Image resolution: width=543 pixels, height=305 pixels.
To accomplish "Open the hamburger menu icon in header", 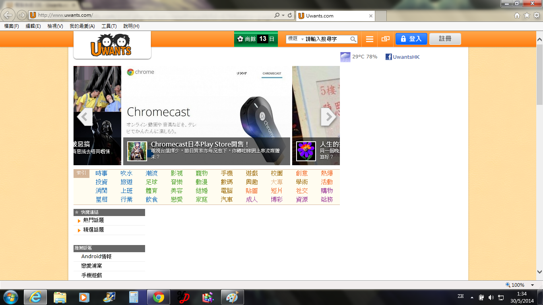I will coord(370,39).
